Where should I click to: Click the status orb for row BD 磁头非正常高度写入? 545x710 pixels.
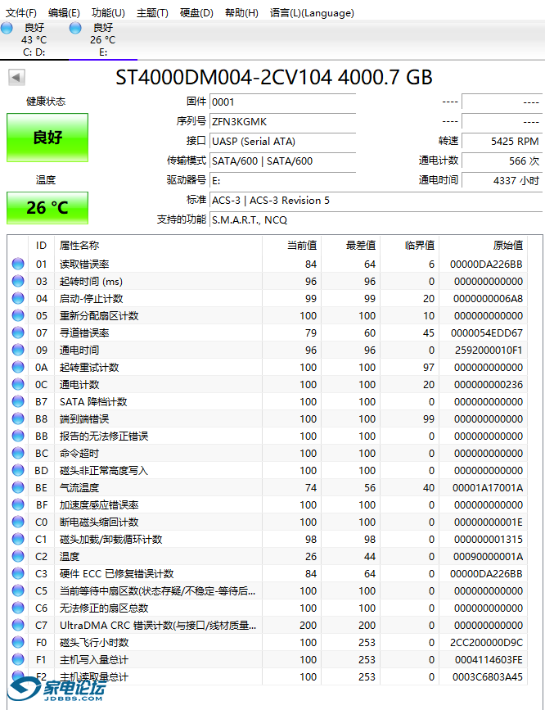(18, 470)
